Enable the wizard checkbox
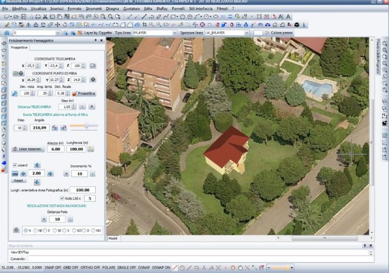Image resolution: width=389 pixels, height=273 pixels. coord(15,165)
